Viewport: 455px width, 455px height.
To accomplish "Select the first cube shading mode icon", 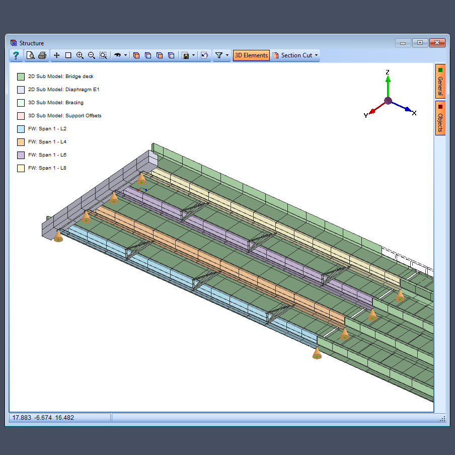I will [x=136, y=55].
